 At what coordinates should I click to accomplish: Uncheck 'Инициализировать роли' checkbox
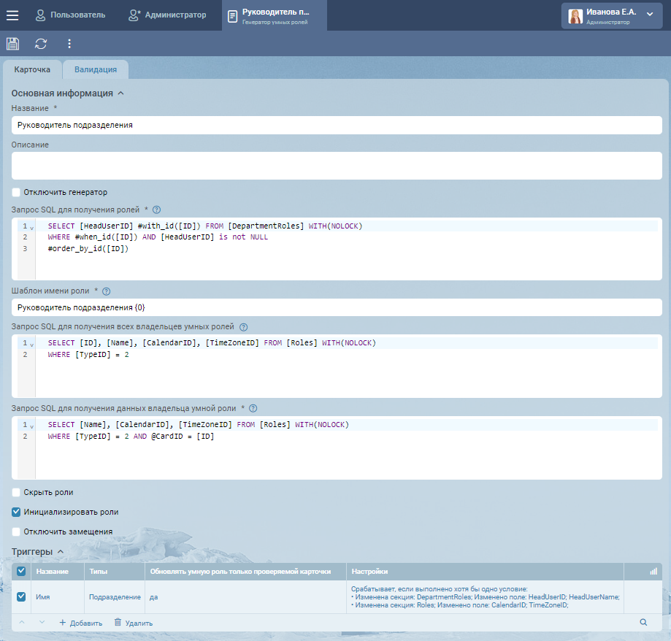click(x=17, y=513)
